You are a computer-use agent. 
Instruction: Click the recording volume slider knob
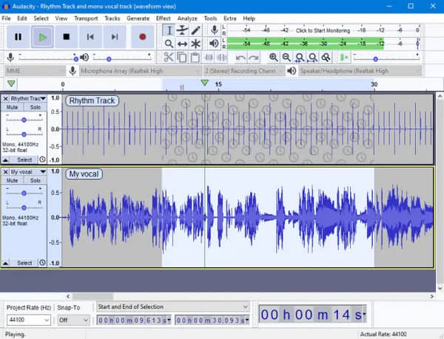pos(76,59)
